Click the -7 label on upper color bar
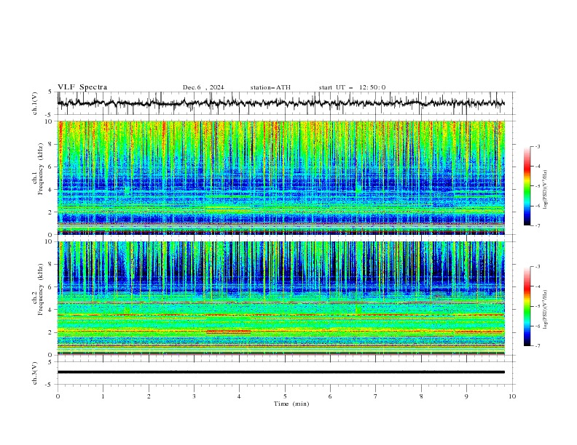 538,225
